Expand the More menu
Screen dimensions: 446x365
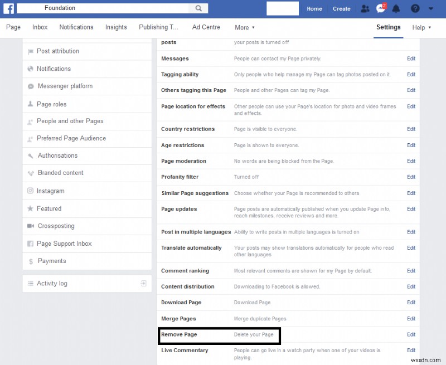click(x=244, y=27)
